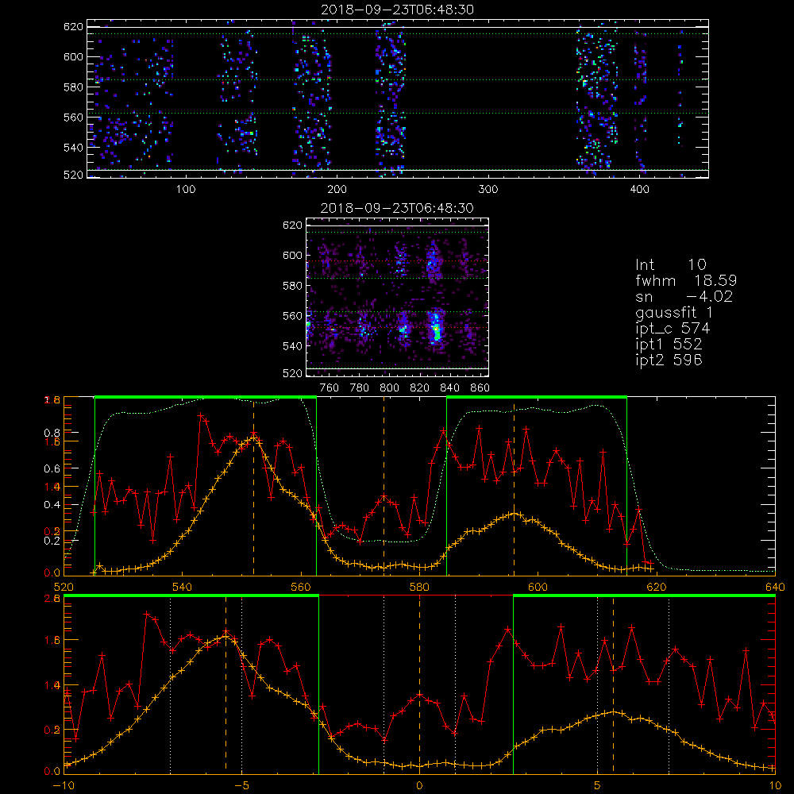794x794 pixels.
Task: Select the 'Int 10' parameter text
Action: coord(670,264)
